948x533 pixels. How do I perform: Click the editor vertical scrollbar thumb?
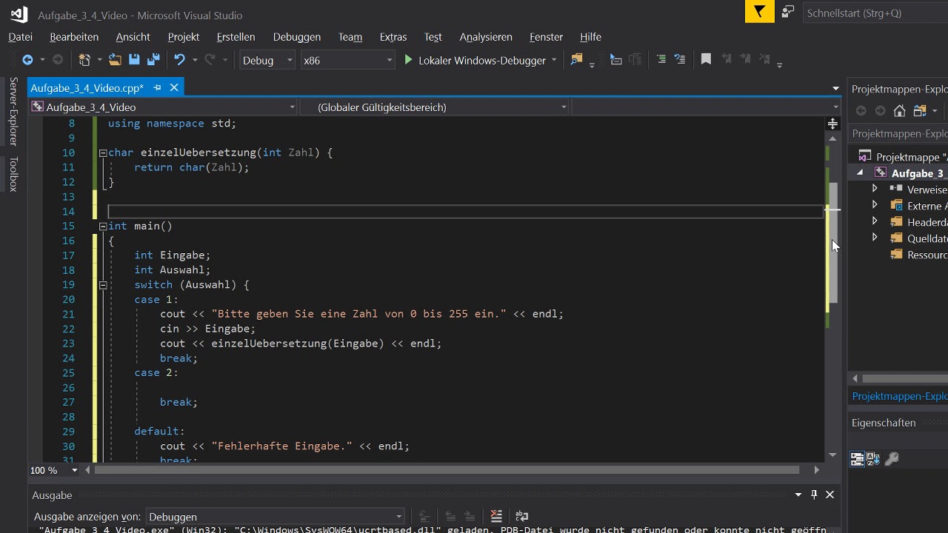pos(833,243)
